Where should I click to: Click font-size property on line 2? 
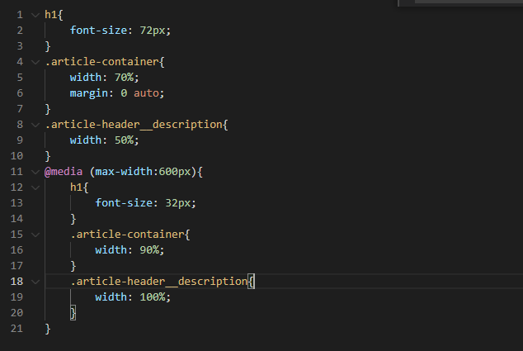(98, 31)
